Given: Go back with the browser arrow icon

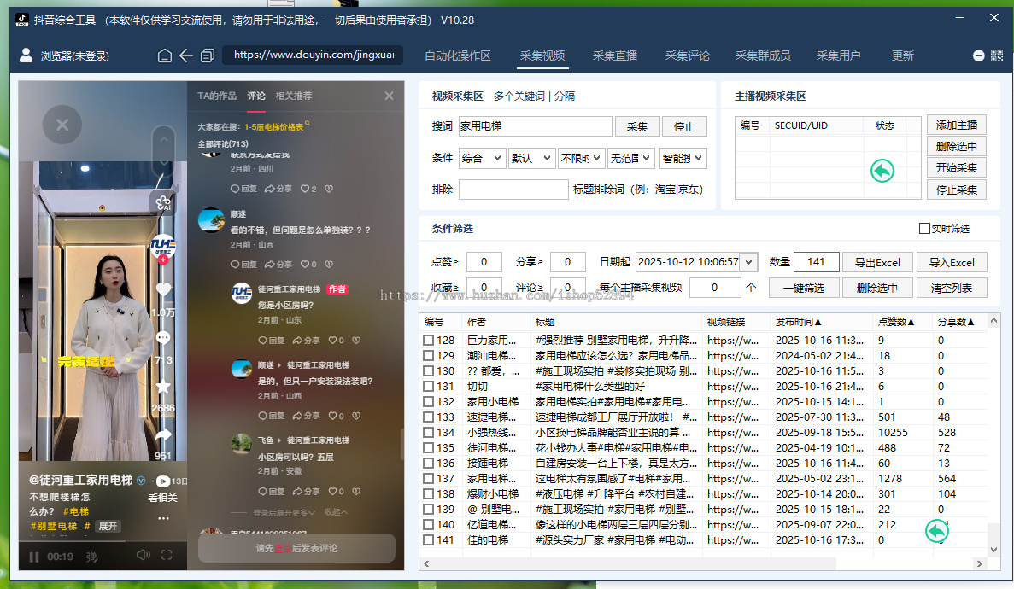Looking at the screenshot, I should 185,55.
